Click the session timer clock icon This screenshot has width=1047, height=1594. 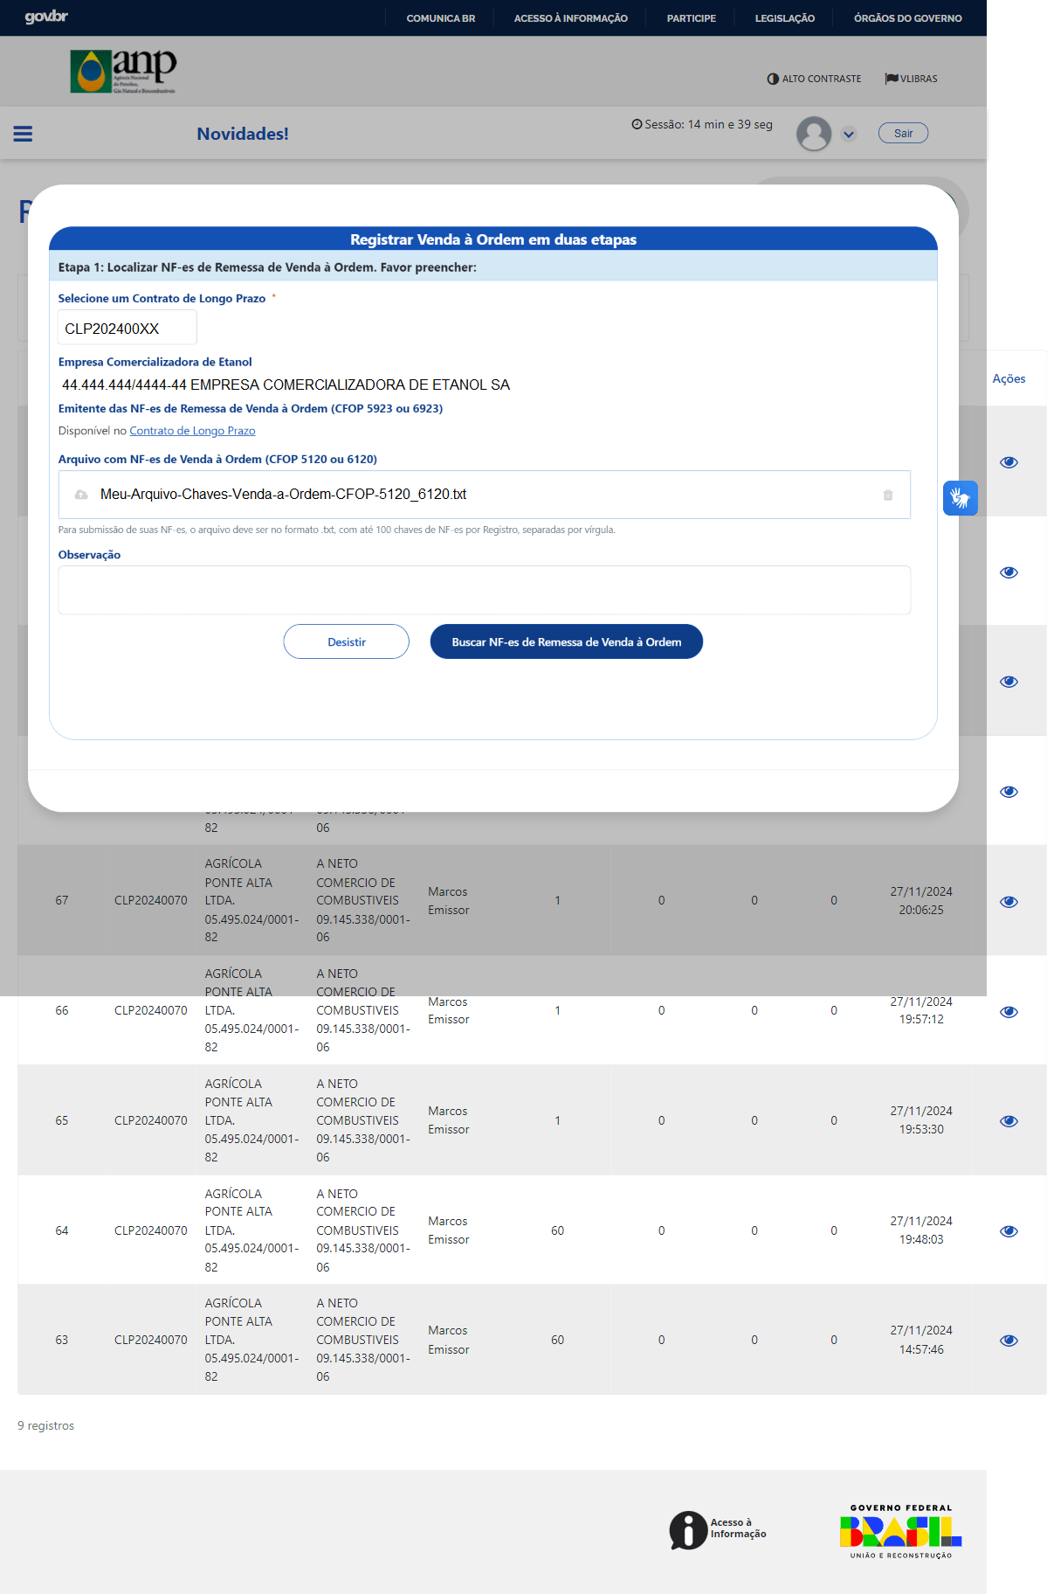pyautogui.click(x=637, y=124)
